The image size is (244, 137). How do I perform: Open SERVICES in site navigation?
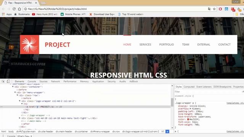pyautogui.click(x=145, y=45)
